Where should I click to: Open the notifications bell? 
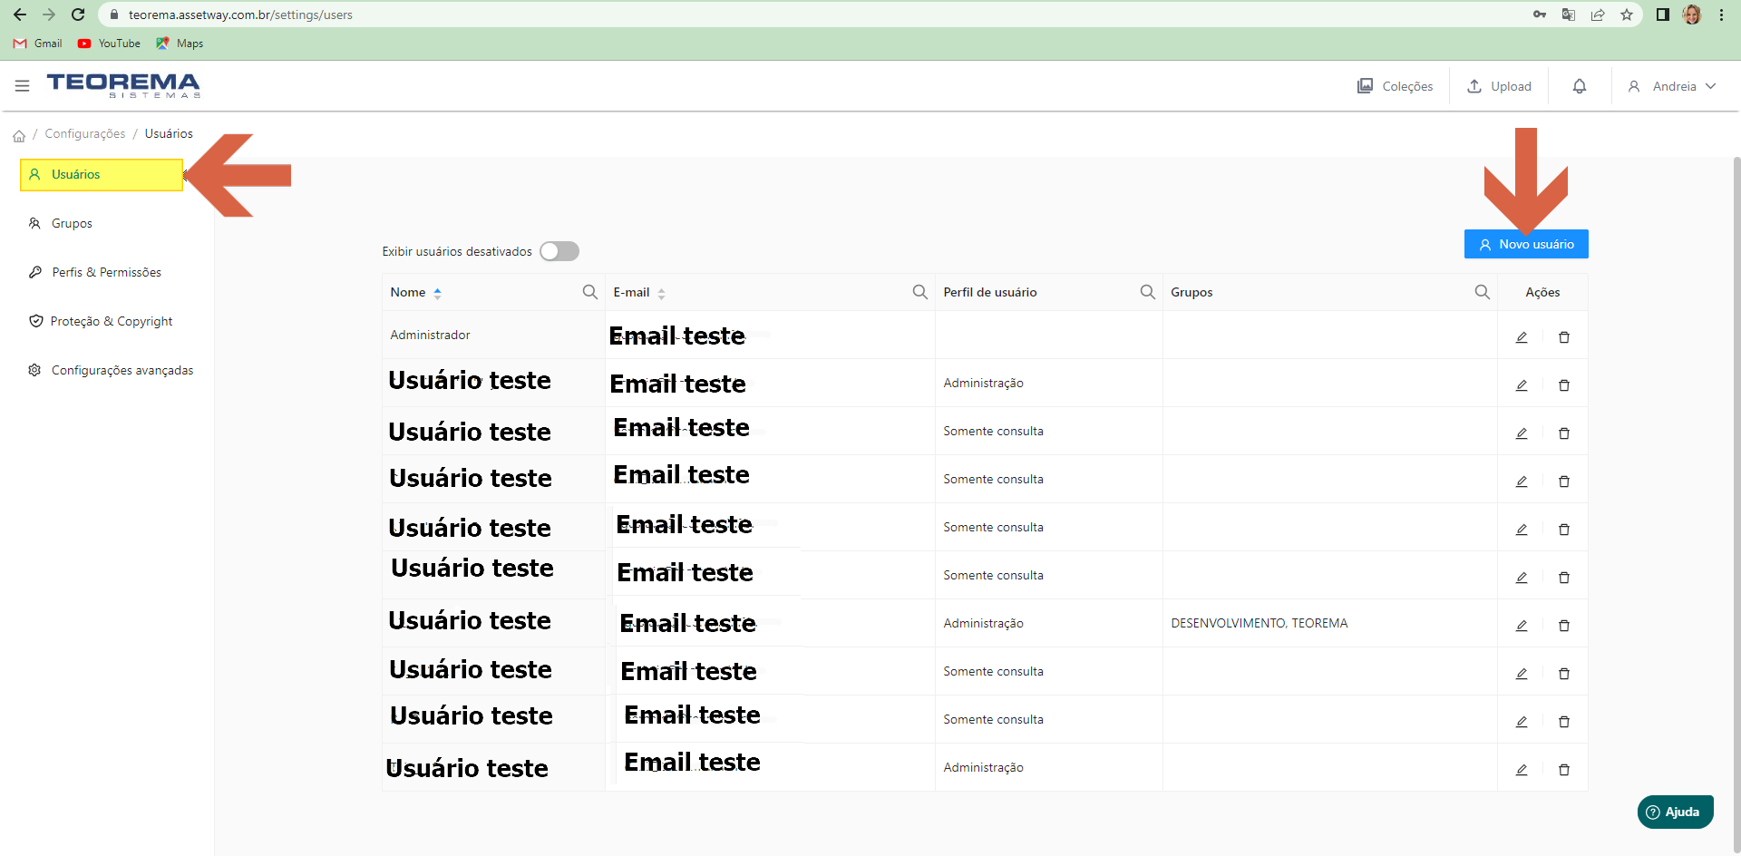(x=1580, y=86)
